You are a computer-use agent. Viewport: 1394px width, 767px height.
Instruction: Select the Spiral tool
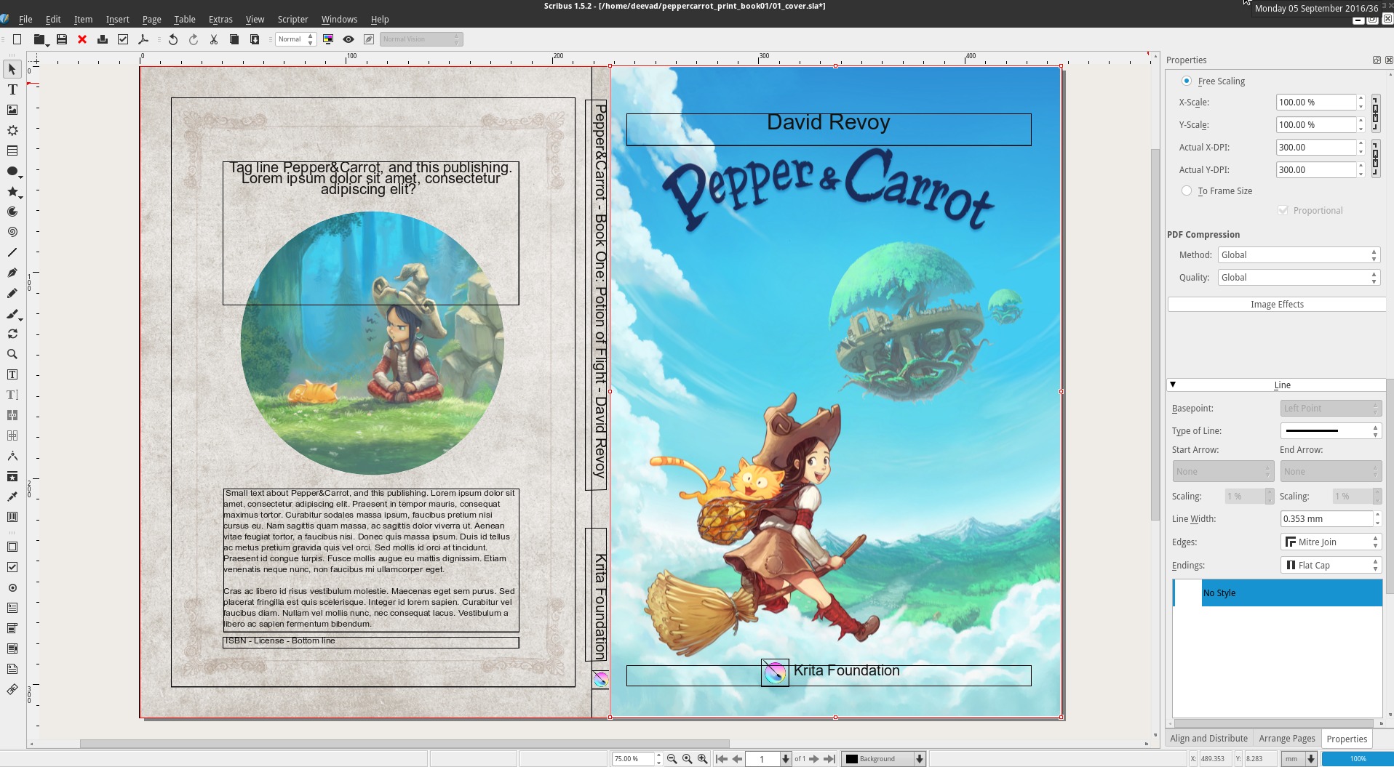point(12,232)
